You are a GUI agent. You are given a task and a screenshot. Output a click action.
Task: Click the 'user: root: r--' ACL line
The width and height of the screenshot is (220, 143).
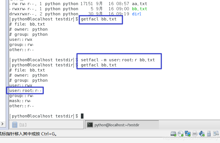pyautogui.click(x=25, y=91)
